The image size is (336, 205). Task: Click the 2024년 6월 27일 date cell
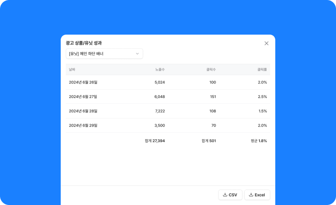83,97
